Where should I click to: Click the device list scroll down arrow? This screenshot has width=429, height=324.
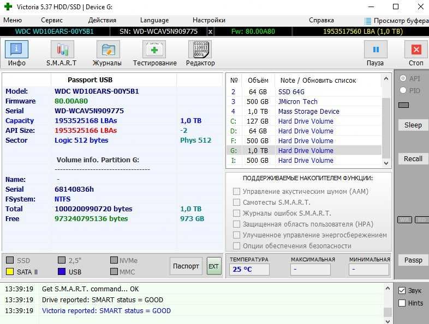(x=386, y=163)
